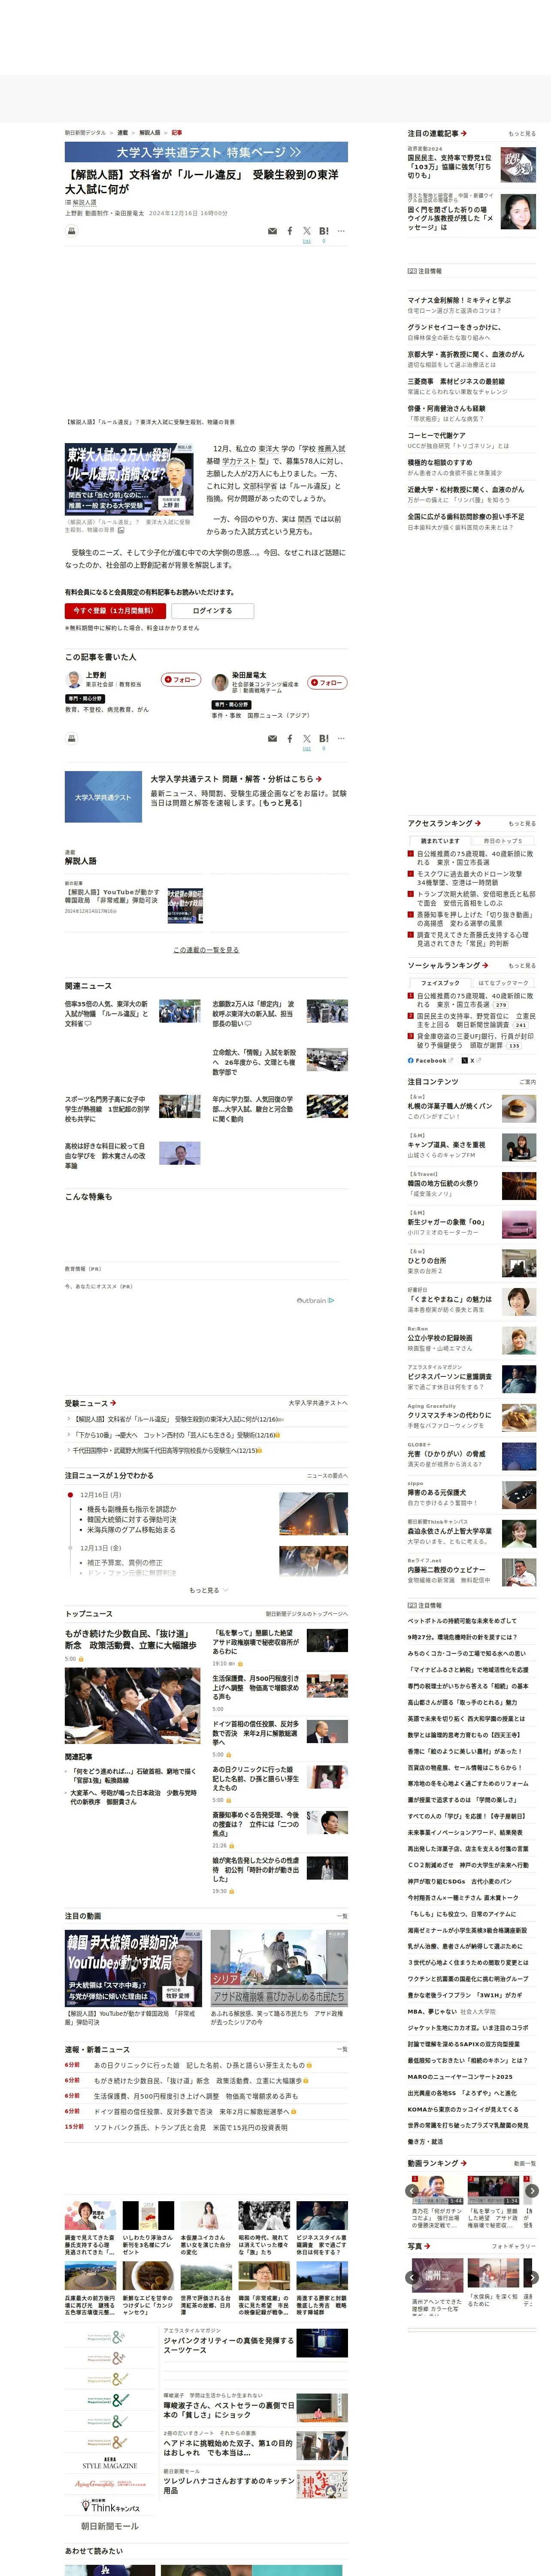Click the Hatena B! icon below the author section
Image resolution: width=551 pixels, height=2576 pixels.
[x=324, y=738]
